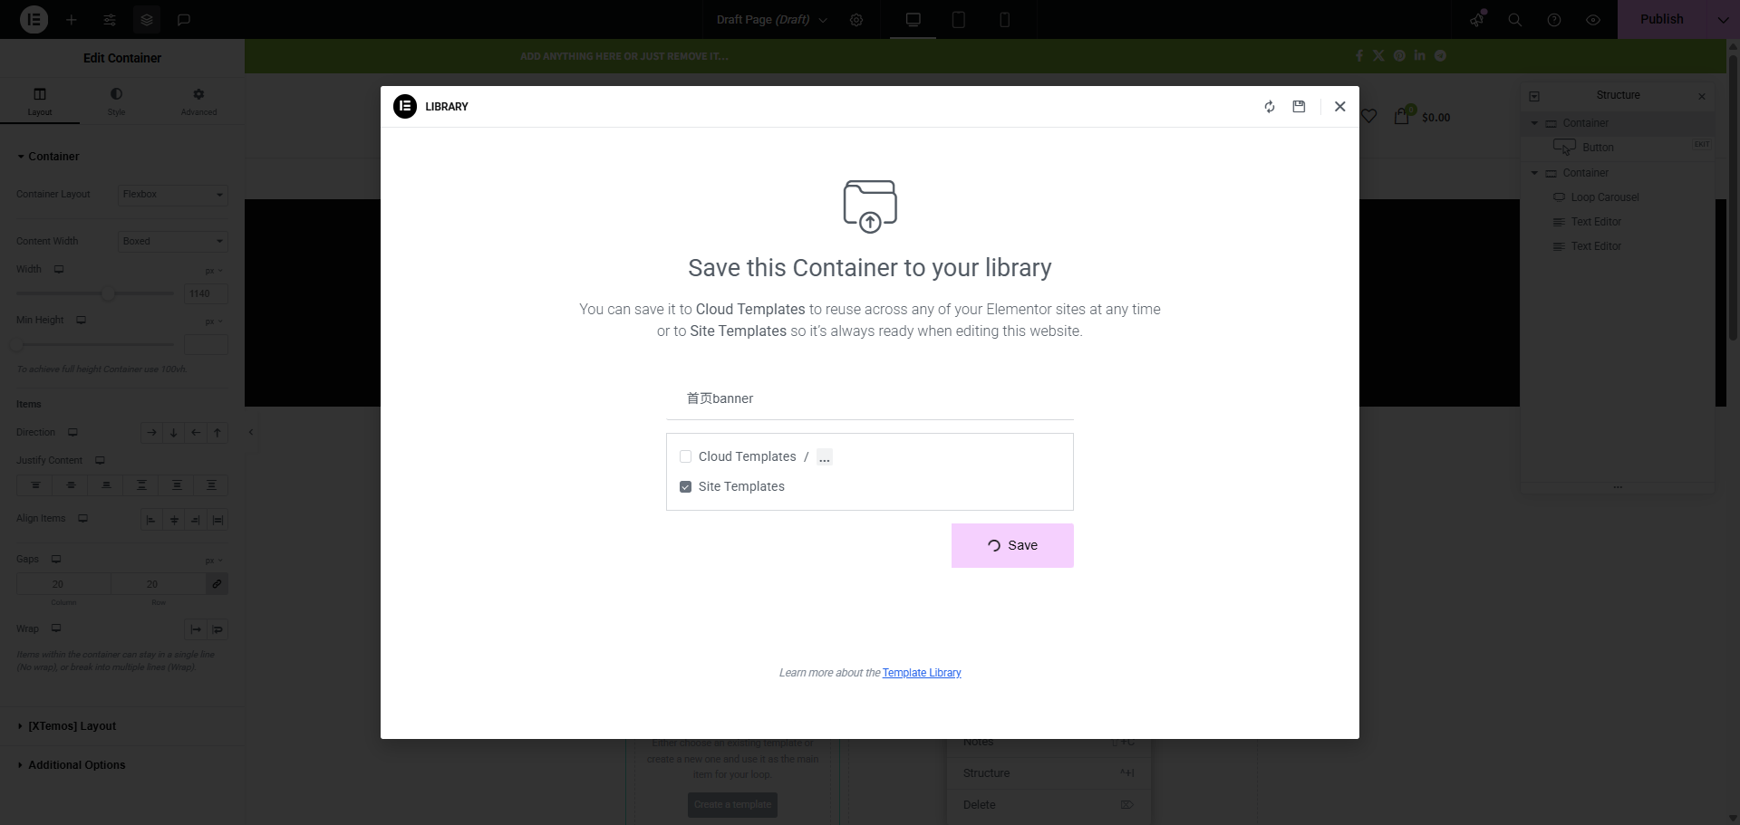Uncheck the Site Templates checkbox
The height and width of the screenshot is (825, 1740).
pyautogui.click(x=686, y=487)
